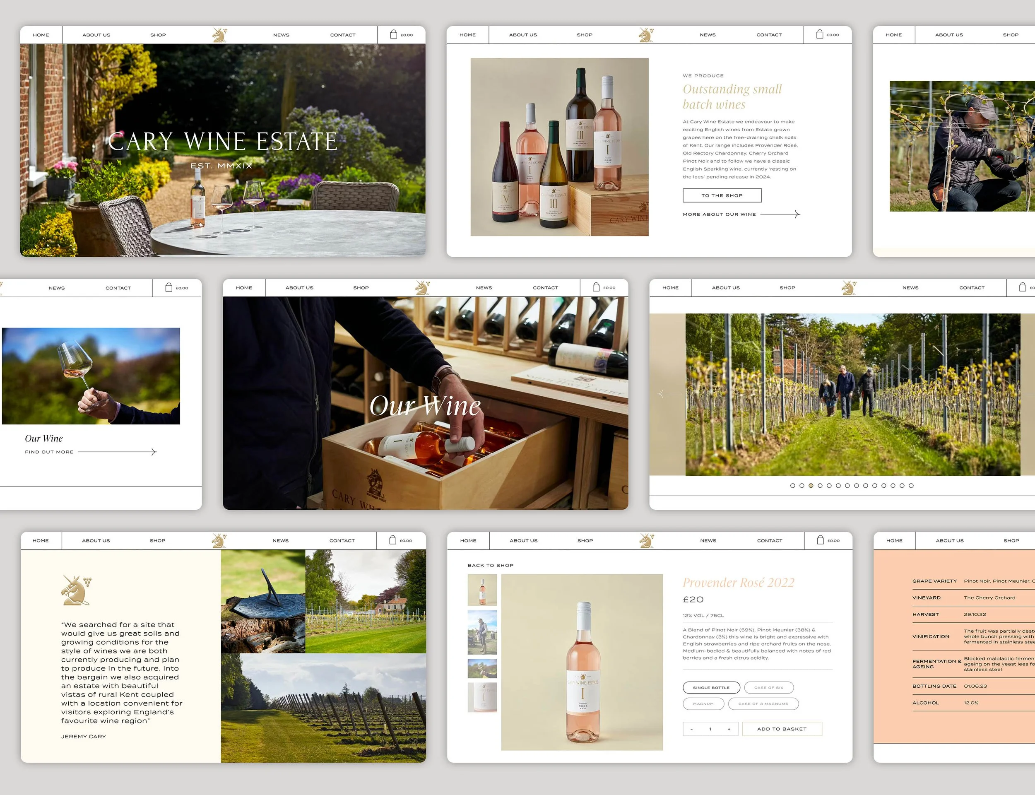Increase quantity with the plus button
Image resolution: width=1035 pixels, height=795 pixels.
coord(729,729)
